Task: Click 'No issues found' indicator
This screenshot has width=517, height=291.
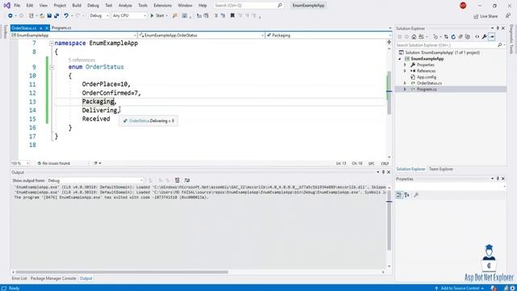Action: 54,163
